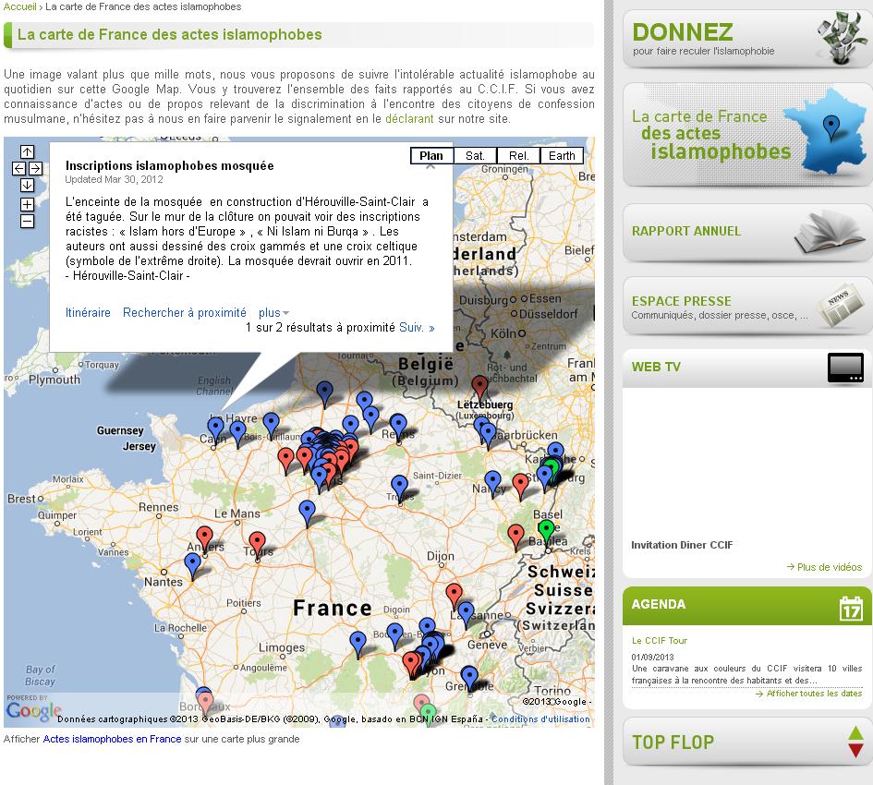Pan the map down with arrow control
This screenshot has height=785, width=873.
(x=27, y=185)
